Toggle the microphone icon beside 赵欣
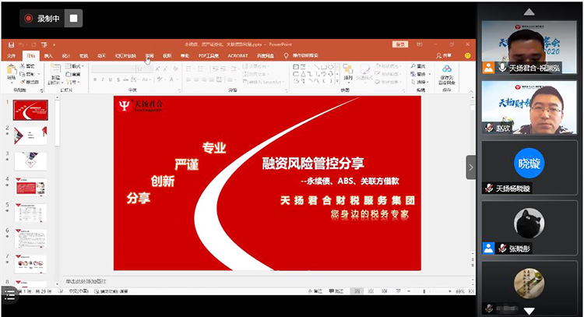The height and width of the screenshot is (317, 584). point(488,128)
